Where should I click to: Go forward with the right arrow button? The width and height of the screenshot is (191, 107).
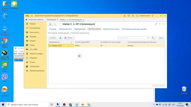point(55,24)
